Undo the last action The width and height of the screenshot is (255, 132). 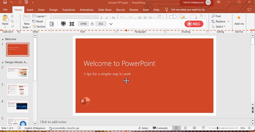click(x=11, y=2)
